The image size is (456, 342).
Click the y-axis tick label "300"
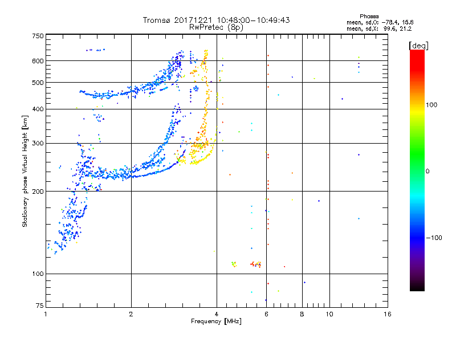click(38, 143)
